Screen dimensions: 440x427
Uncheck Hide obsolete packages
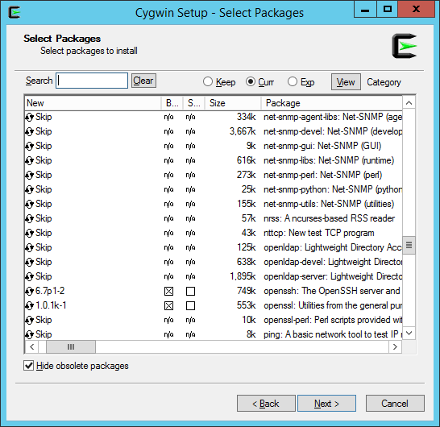(29, 366)
